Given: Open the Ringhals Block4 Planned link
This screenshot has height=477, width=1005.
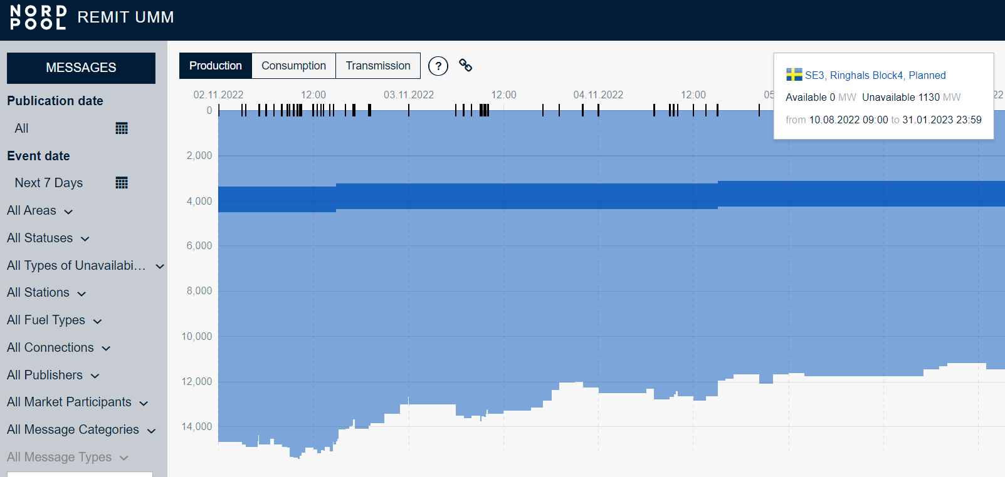Looking at the screenshot, I should [x=875, y=75].
